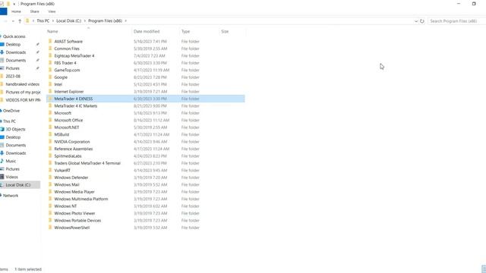Image resolution: width=486 pixels, height=273 pixels.
Task: Click the Videos icon in sidebar
Action: [x=2, y=177]
